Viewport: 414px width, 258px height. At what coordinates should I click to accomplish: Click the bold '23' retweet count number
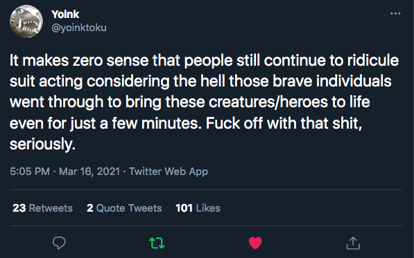click(19, 208)
